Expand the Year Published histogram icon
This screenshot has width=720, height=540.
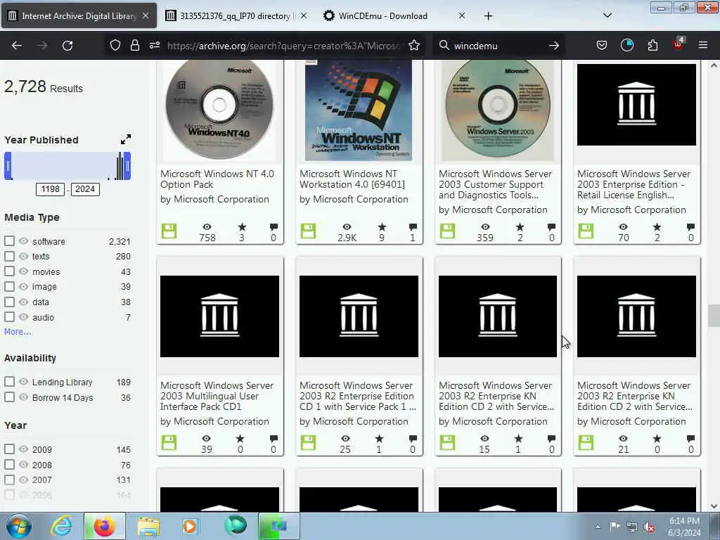pos(125,139)
